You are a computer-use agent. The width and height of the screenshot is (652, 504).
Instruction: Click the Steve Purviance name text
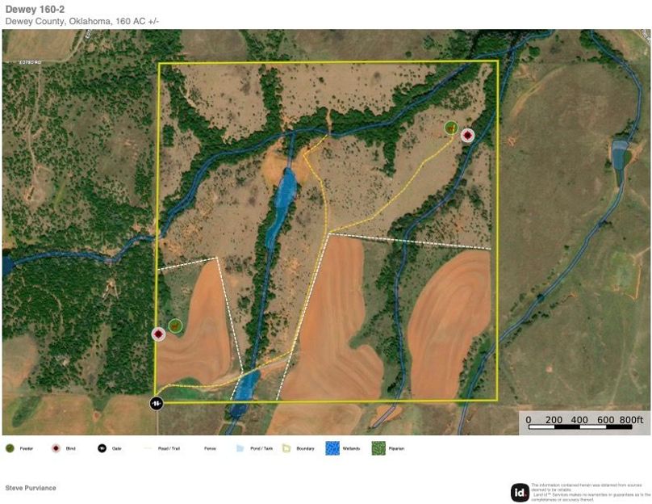pos(31,488)
